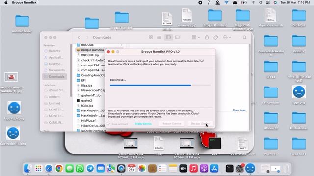This screenshot has height=176, width=314.
Task: Switch Finder window to column view
Action: 168,37
